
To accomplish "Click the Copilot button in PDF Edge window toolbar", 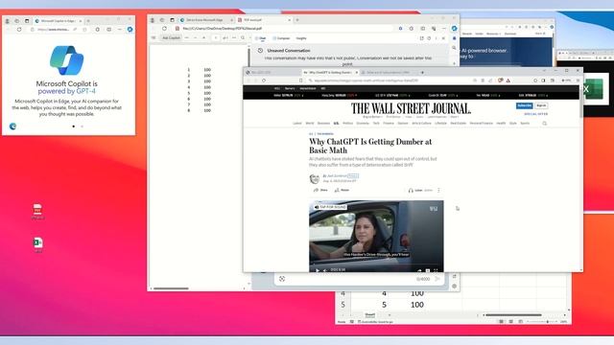I will coord(454,29).
